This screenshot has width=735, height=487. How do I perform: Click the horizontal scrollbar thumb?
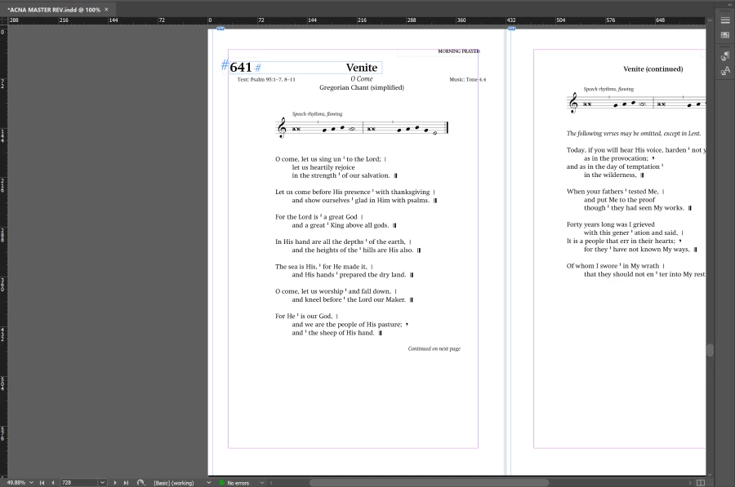429,482
